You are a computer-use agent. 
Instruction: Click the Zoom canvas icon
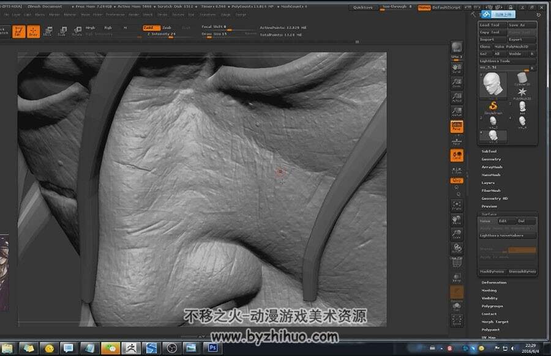point(457,83)
